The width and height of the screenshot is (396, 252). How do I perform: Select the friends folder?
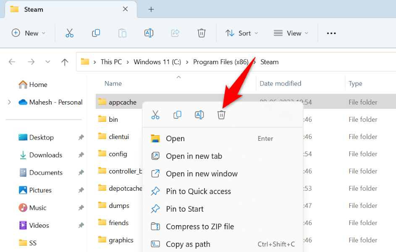click(x=113, y=223)
